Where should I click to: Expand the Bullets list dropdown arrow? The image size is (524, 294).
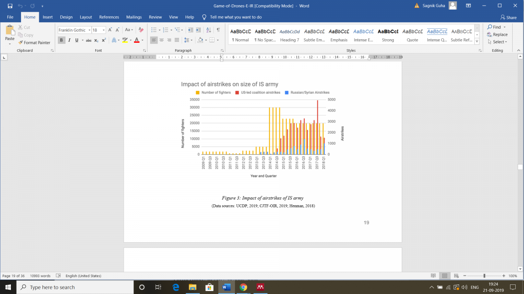[159, 30]
